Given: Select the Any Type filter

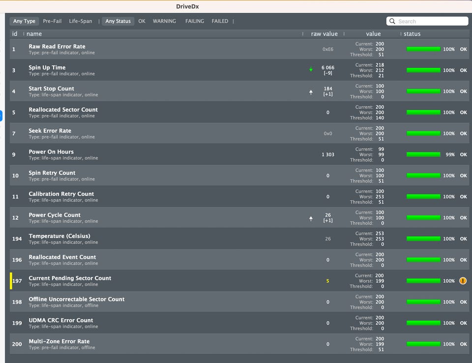Looking at the screenshot, I should click(x=24, y=21).
